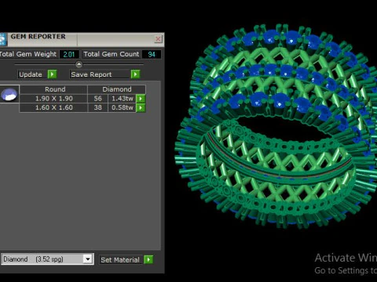The image size is (377, 282).
Task: Collapse the panel using the round divider arrow
Action: click(79, 64)
